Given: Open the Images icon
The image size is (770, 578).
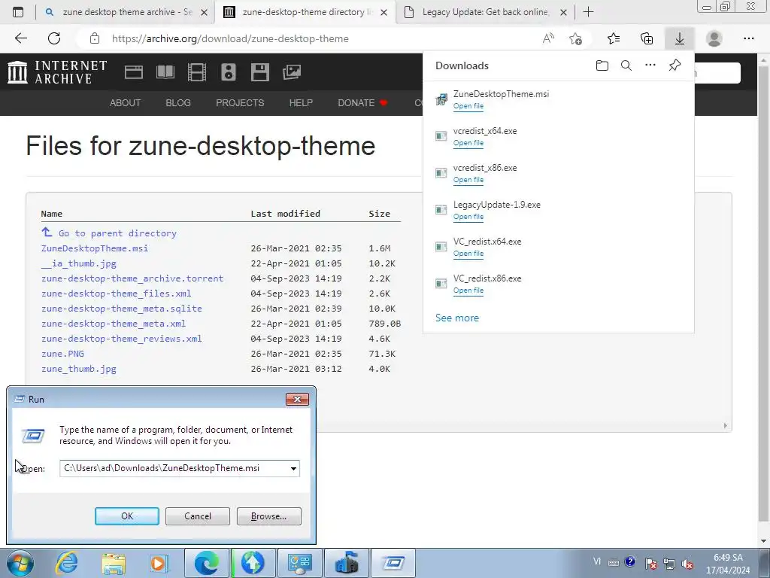Looking at the screenshot, I should (x=292, y=72).
